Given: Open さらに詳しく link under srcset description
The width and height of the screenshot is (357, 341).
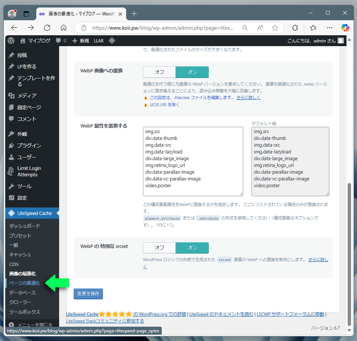Looking at the screenshot, I should 318,260.
